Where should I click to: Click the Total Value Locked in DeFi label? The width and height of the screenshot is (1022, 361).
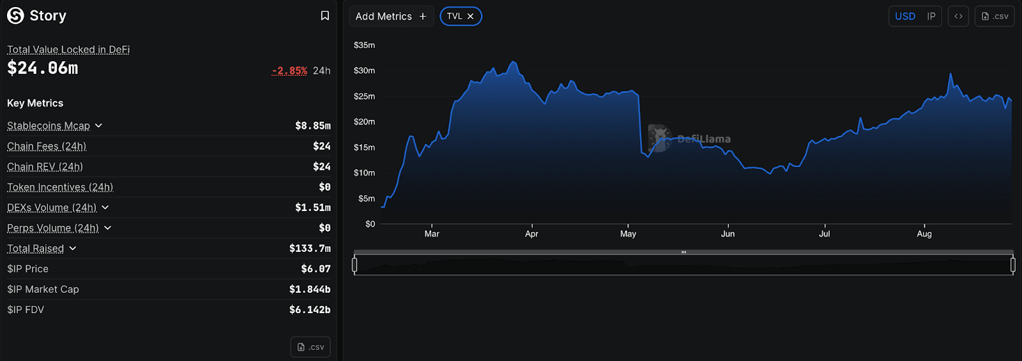point(68,49)
